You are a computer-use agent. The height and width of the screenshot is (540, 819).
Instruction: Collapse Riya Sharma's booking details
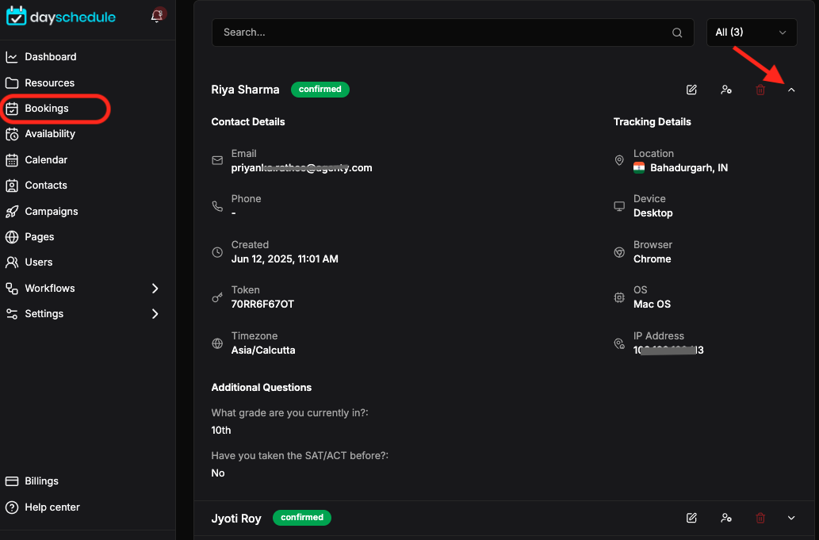tap(791, 90)
